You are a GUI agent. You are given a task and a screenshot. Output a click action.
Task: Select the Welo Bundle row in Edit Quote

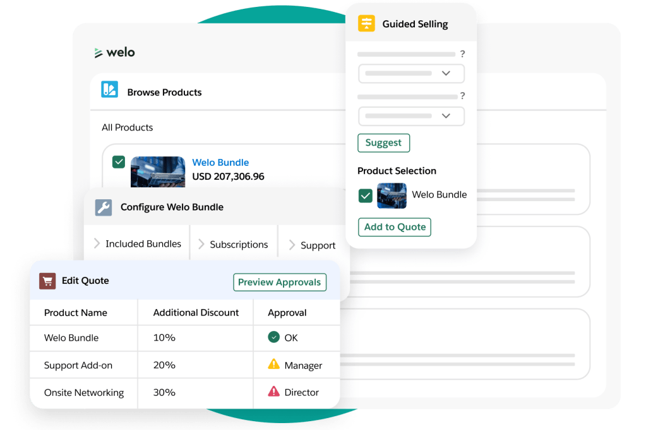185,338
